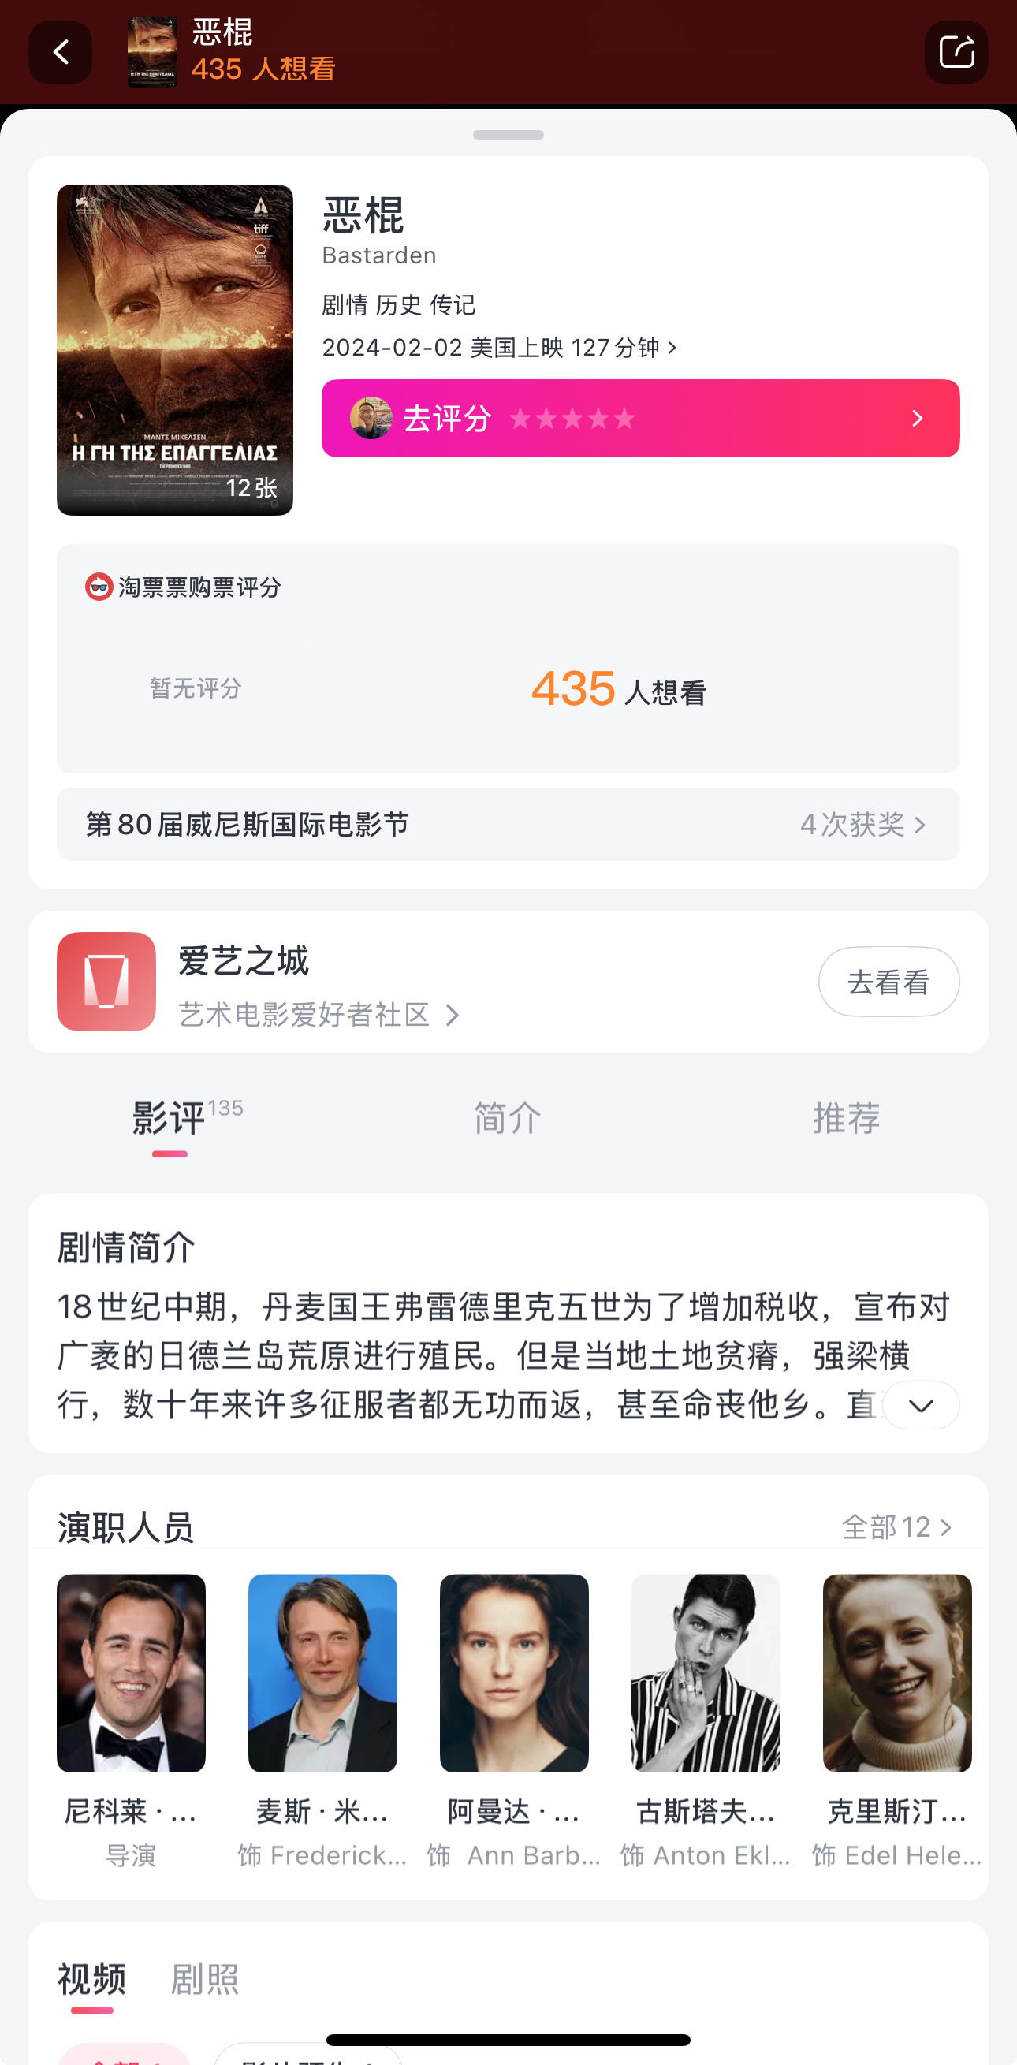Open 麦斯·米 actor portrait
Viewport: 1017px width, 2065px height.
point(323,1673)
